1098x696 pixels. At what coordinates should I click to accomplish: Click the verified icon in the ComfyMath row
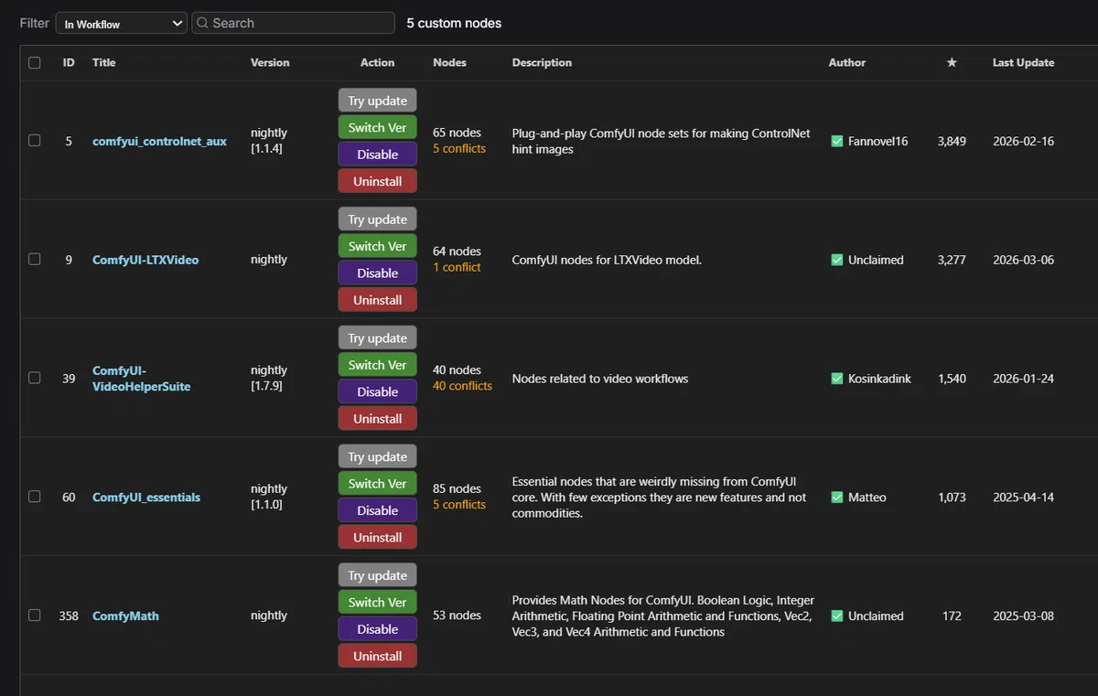pos(836,616)
